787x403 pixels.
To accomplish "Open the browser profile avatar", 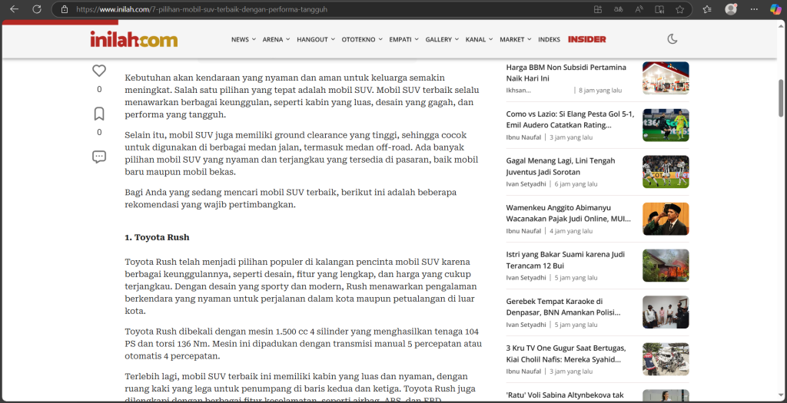I will click(731, 9).
